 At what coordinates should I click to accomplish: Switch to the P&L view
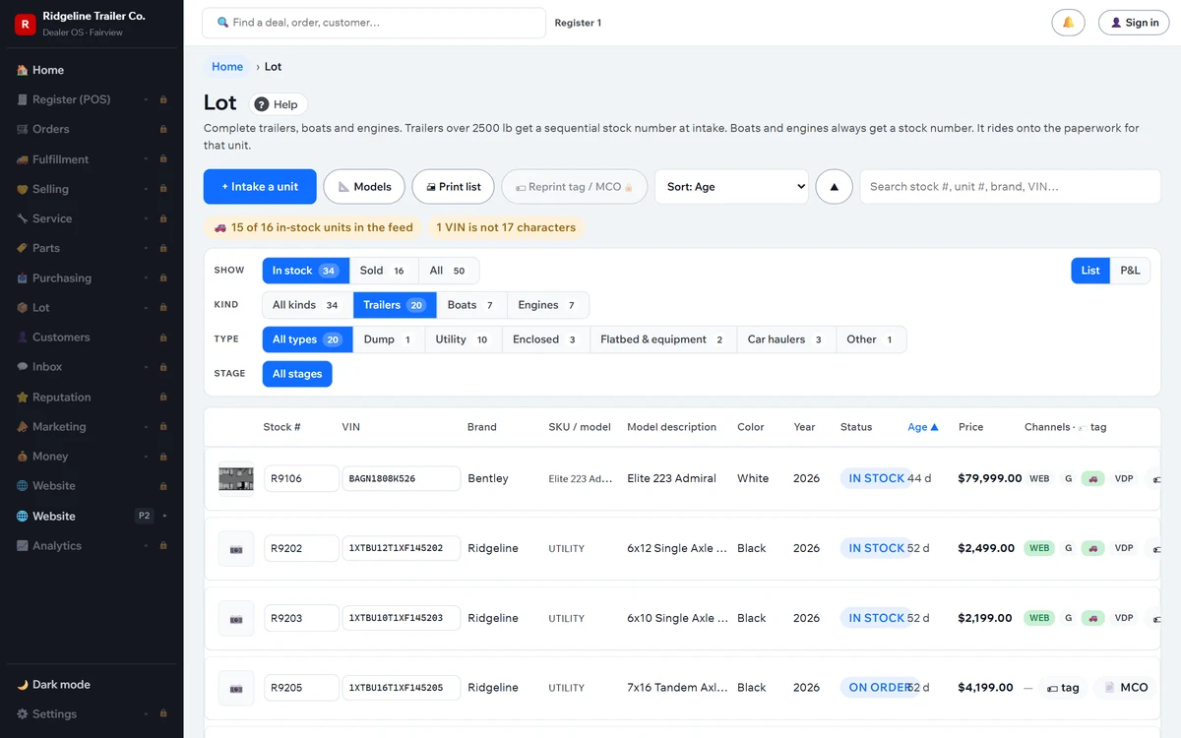(x=1131, y=270)
